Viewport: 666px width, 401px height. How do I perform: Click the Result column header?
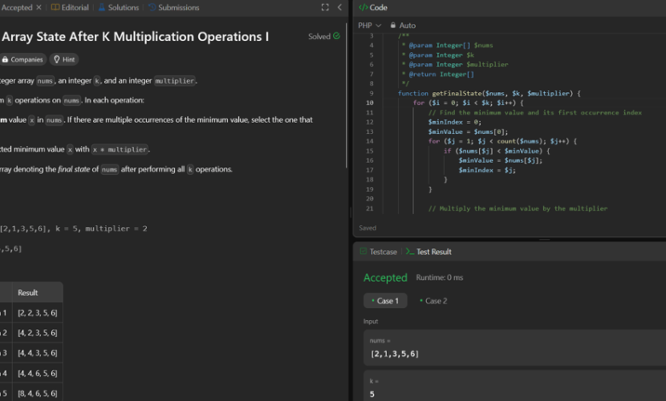click(27, 293)
